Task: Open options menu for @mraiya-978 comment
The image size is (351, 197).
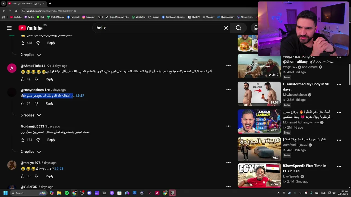Action: click(x=228, y=163)
